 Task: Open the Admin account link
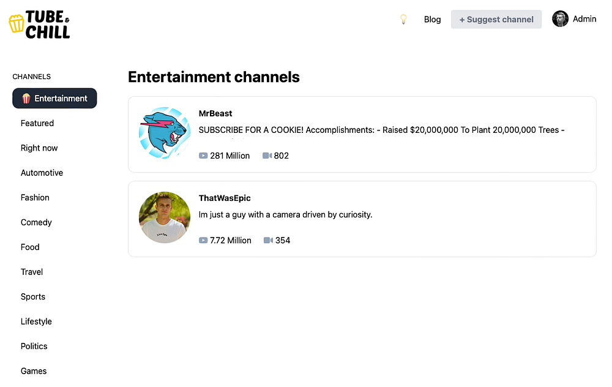pyautogui.click(x=584, y=19)
